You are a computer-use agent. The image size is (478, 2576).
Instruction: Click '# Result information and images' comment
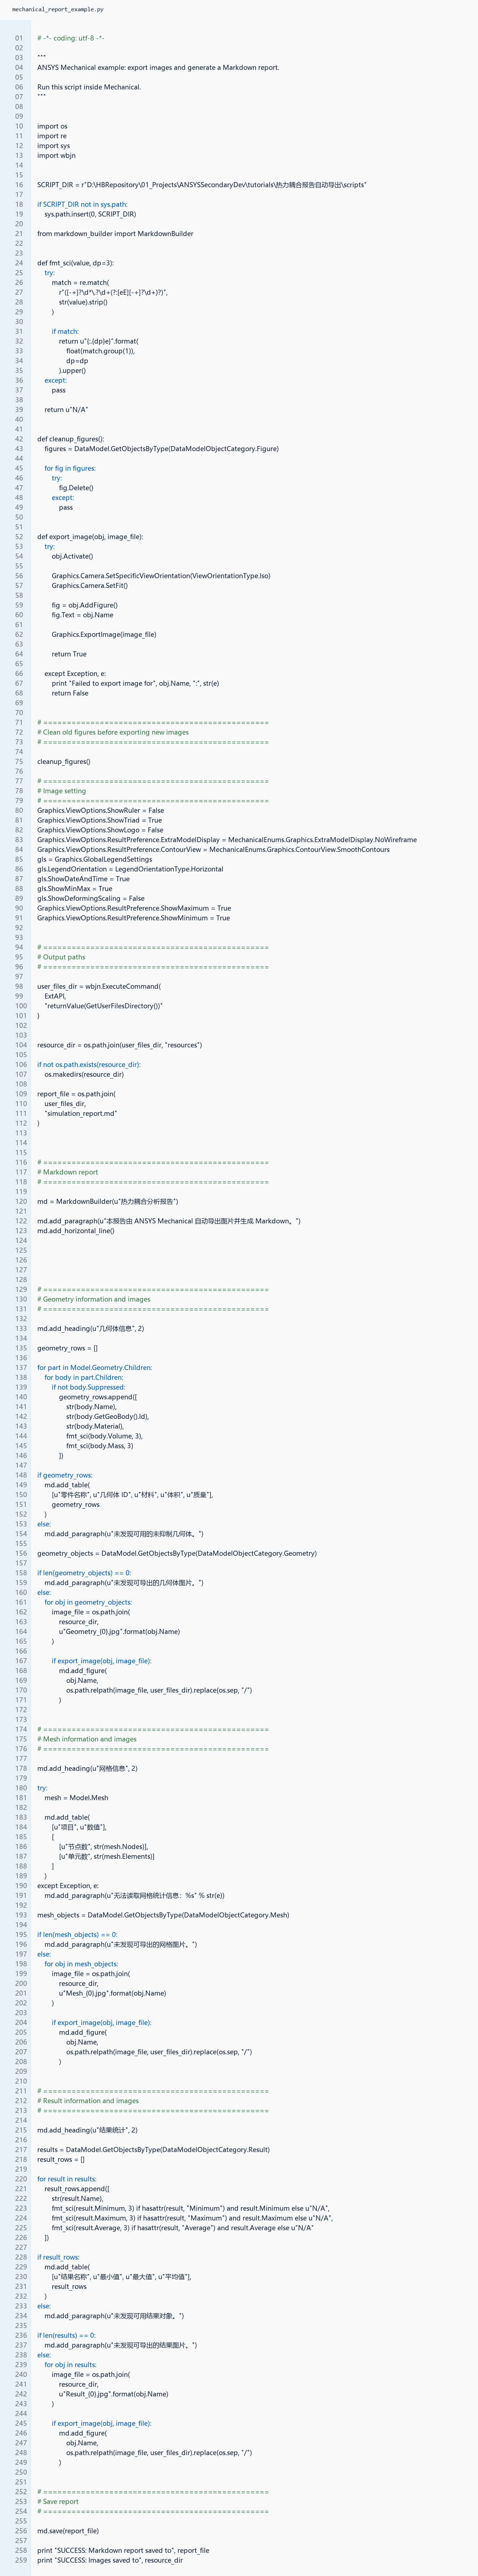[88, 2101]
